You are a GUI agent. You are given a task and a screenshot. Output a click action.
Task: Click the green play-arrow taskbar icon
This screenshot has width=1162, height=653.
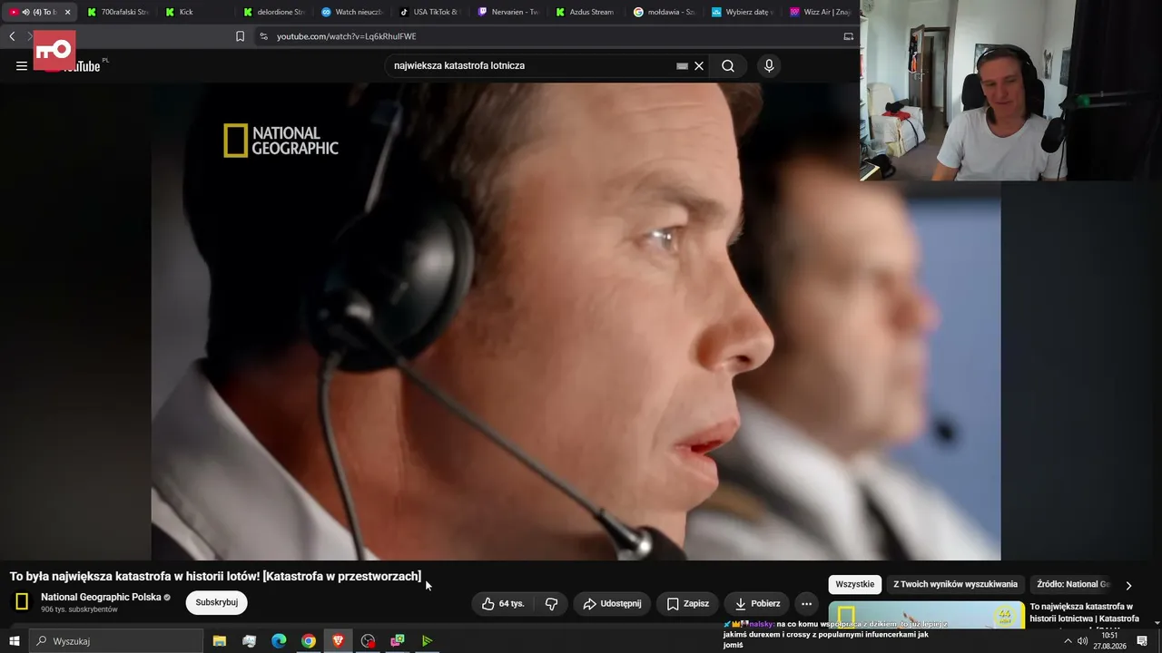(427, 641)
